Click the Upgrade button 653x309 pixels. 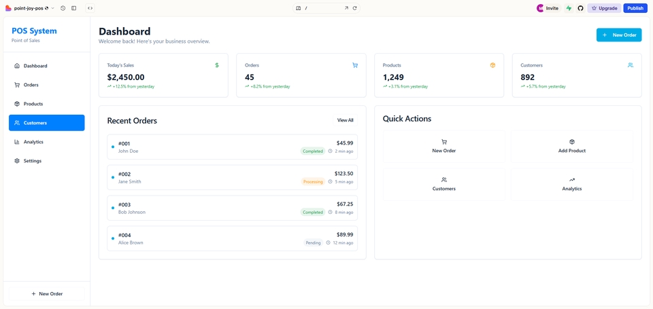[604, 8]
